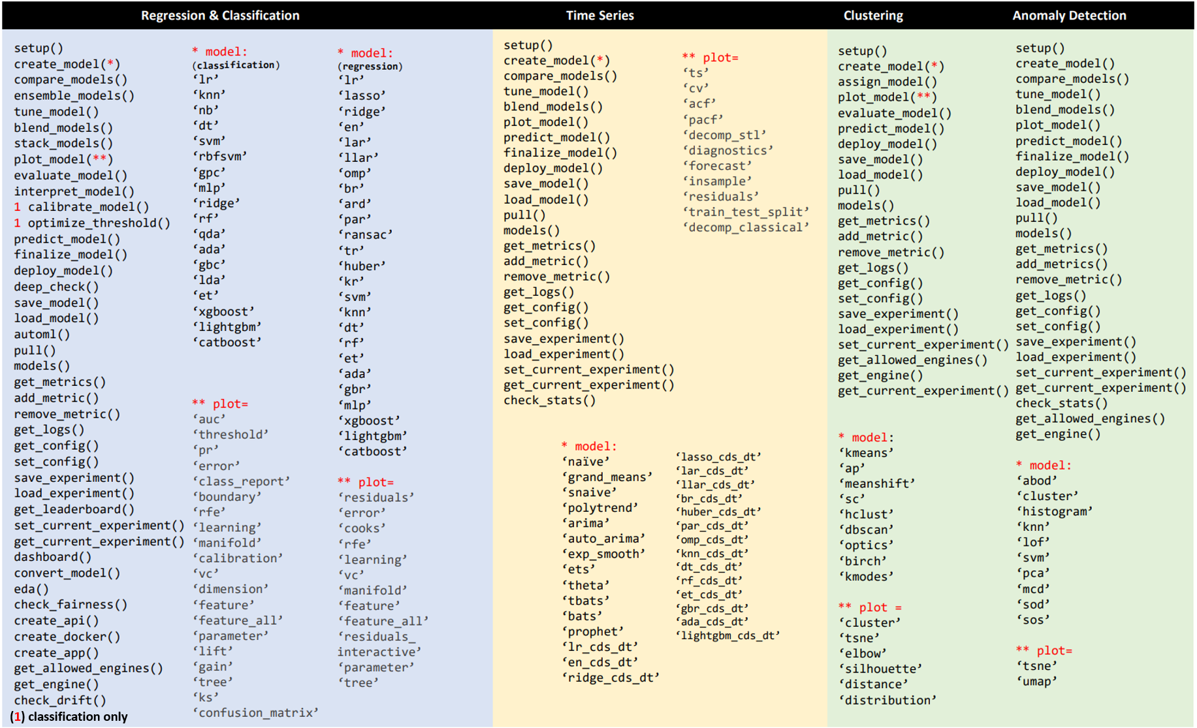Click the 'mcd' anomaly model
This screenshot has height=728, width=1197.
pyautogui.click(x=1033, y=589)
